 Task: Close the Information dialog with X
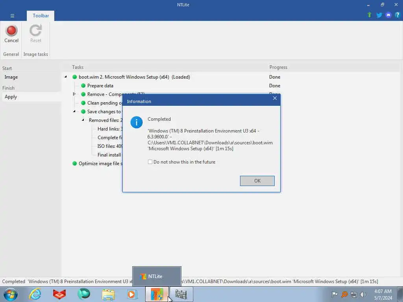click(275, 98)
